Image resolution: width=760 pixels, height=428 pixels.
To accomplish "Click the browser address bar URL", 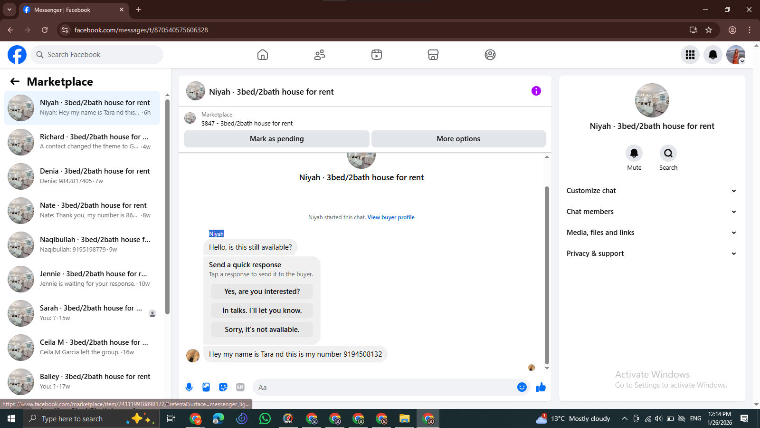I will (x=141, y=30).
